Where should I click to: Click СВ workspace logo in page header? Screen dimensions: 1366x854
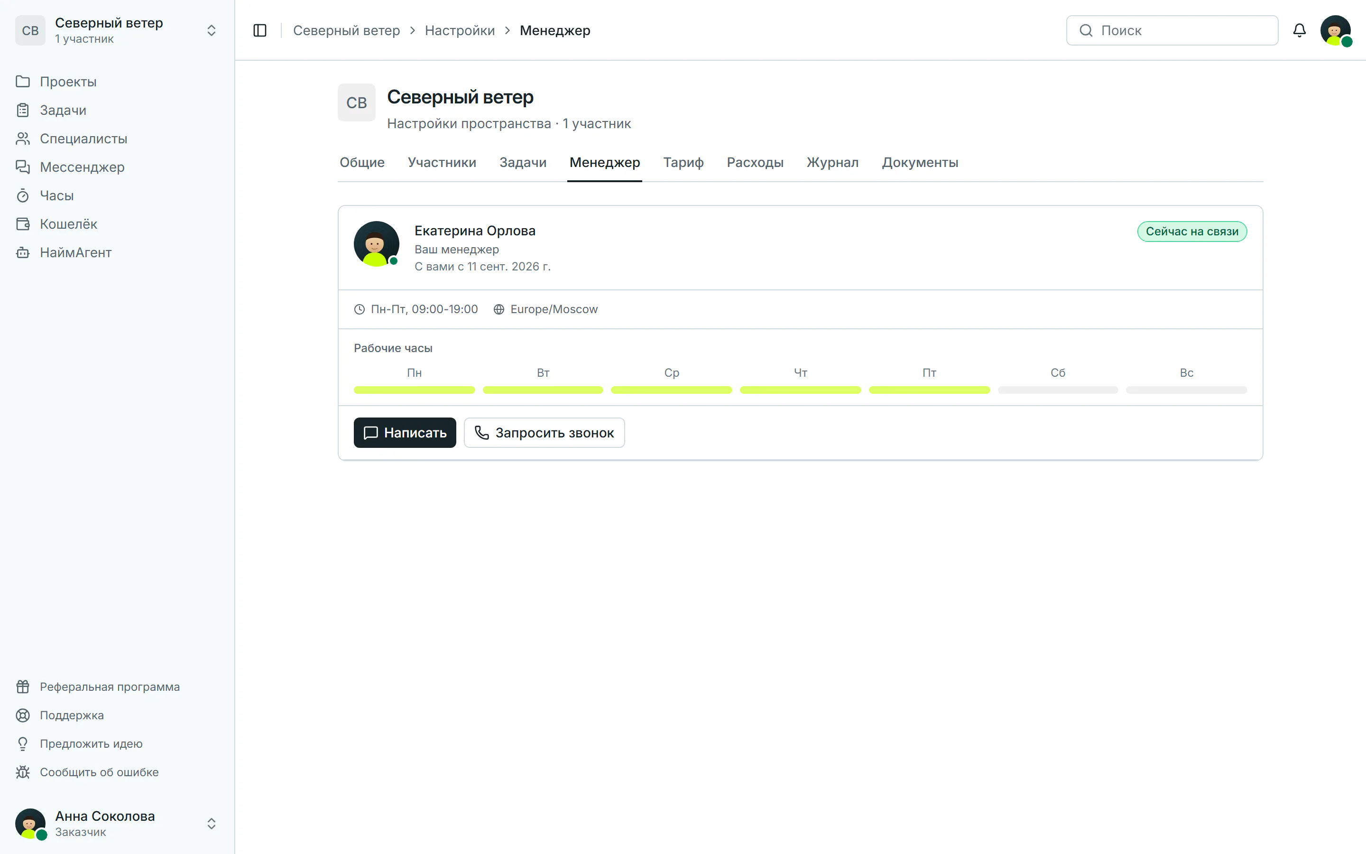point(357,103)
